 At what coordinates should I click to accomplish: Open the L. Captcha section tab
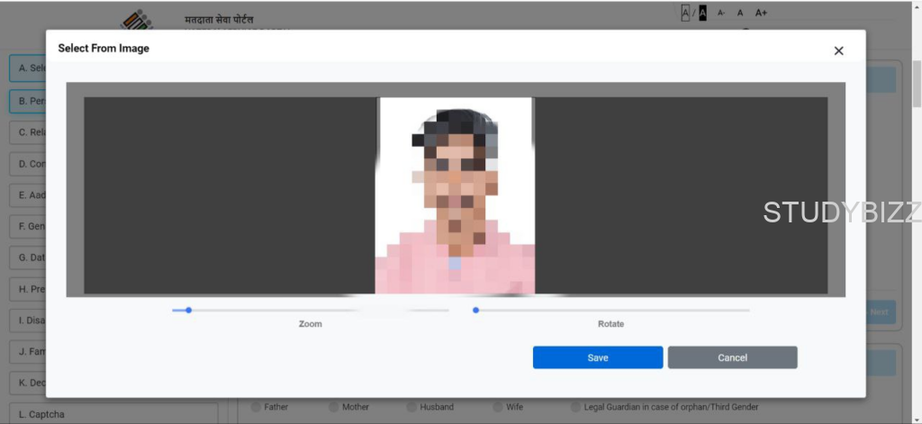(x=113, y=414)
